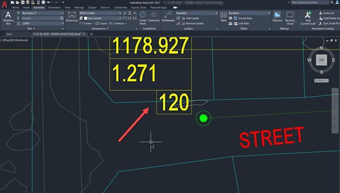The height and width of the screenshot is (193, 340).
Task: Open the SDIM_Caddie dimension style dropdown
Action: (x=119, y=12)
